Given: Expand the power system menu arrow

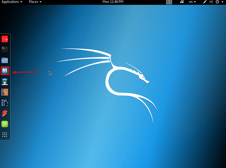Looking at the screenshot, I should (x=222, y=2).
